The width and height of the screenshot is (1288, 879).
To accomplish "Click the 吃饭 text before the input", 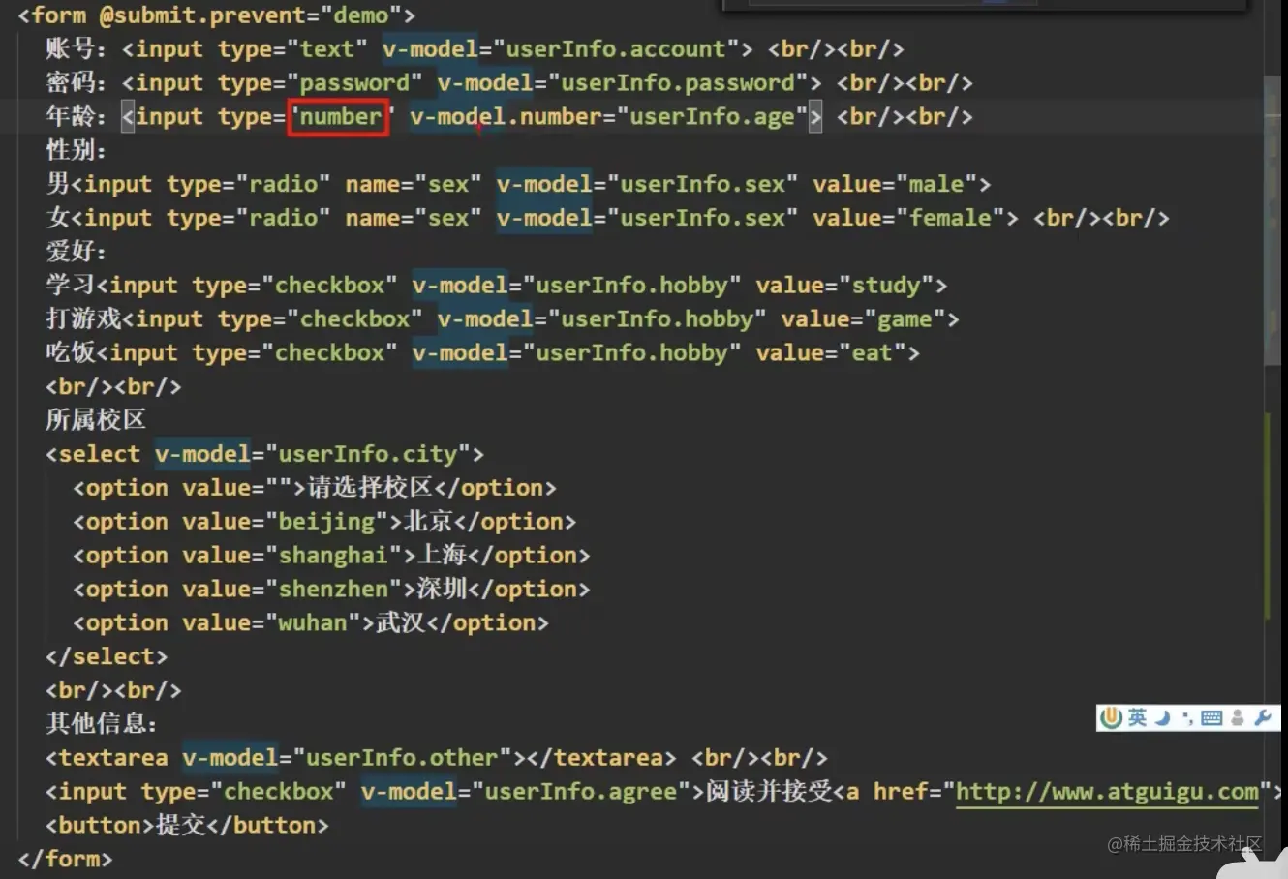I will coord(71,353).
